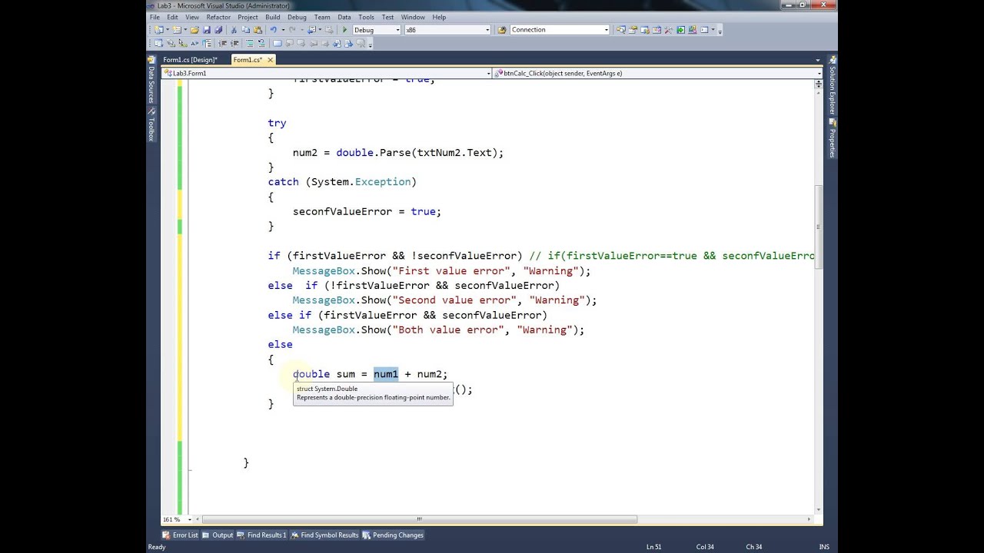Open the Find Symbol Results tab
This screenshot has height=553, width=984.
[324, 535]
